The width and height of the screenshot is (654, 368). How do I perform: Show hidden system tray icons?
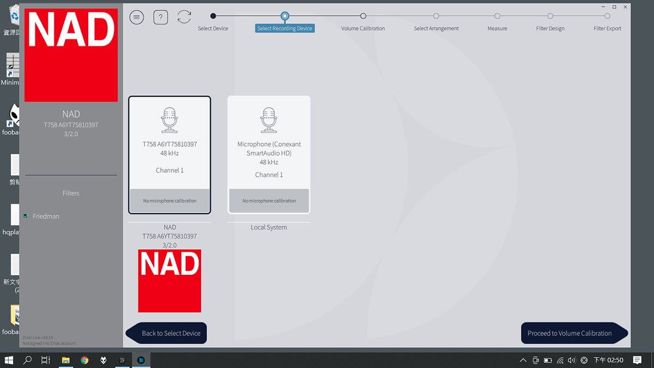click(523, 360)
